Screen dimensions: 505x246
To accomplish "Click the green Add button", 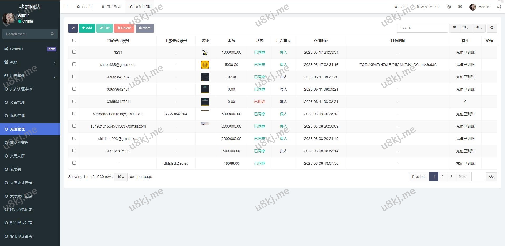I will click(87, 28).
